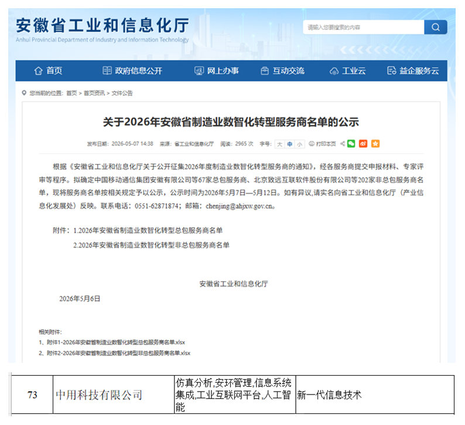This screenshot has width=465, height=425.
Task: Share article via red Weibo icon
Action: coord(363,144)
